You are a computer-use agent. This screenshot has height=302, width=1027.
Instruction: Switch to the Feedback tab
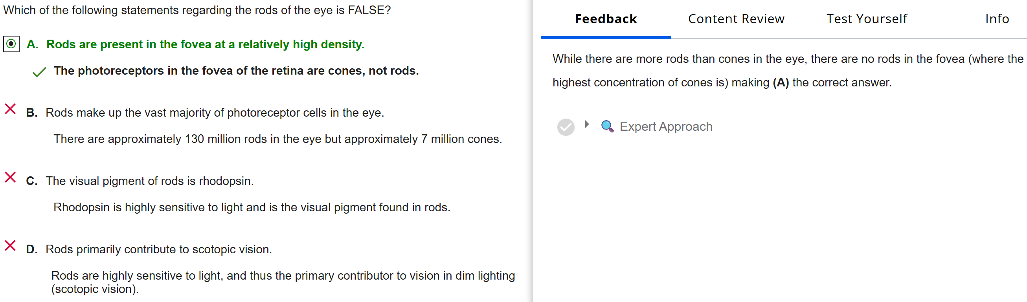pos(606,19)
